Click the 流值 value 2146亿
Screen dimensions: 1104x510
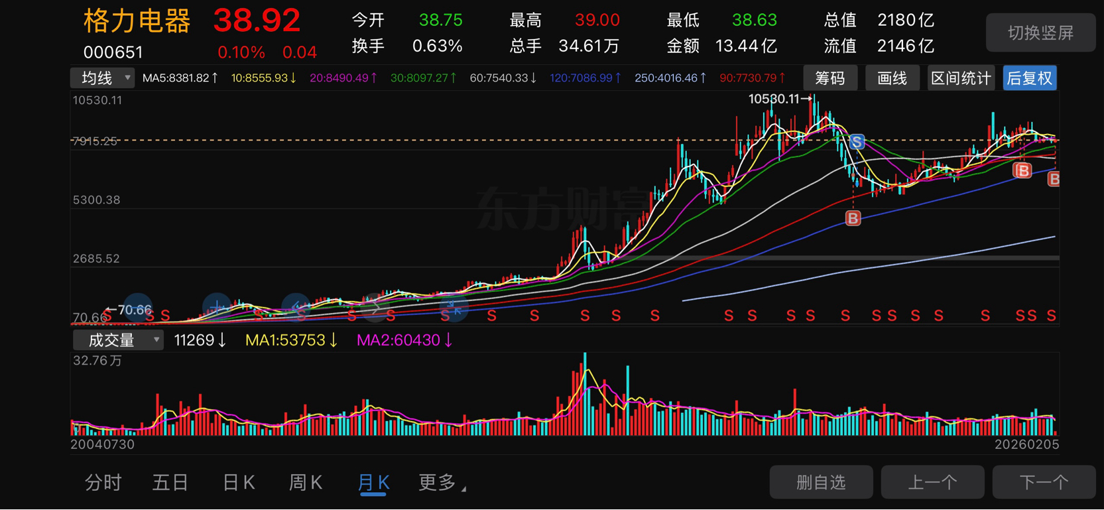(x=906, y=46)
